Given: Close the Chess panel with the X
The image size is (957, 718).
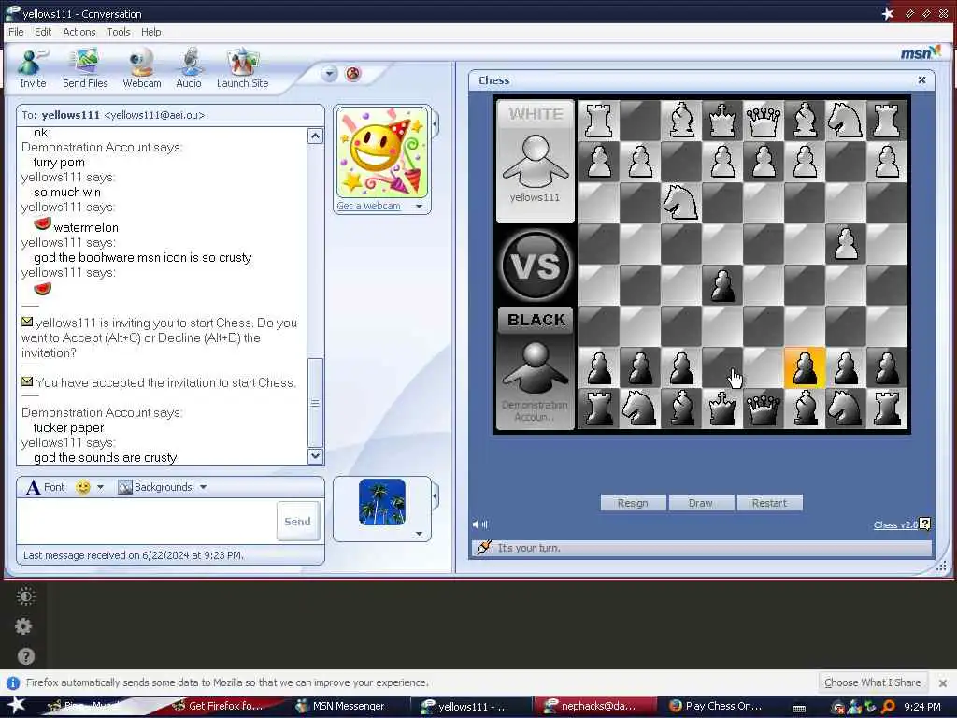Looking at the screenshot, I should point(921,80).
